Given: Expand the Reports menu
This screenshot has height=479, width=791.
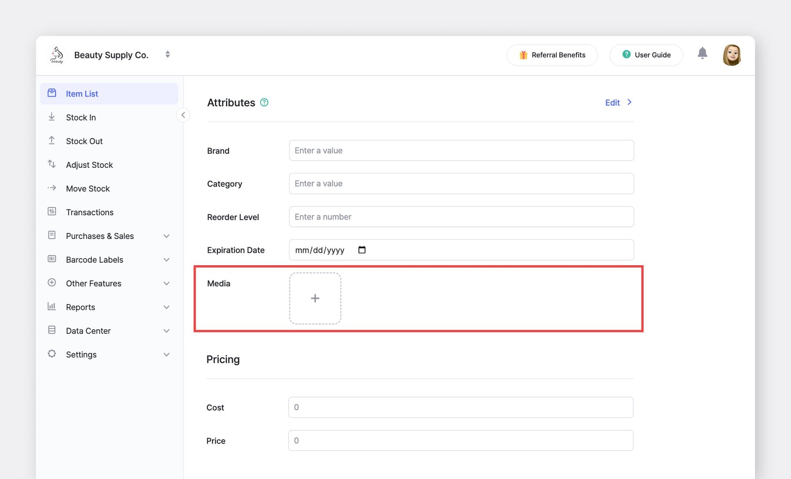Looking at the screenshot, I should click(x=167, y=307).
